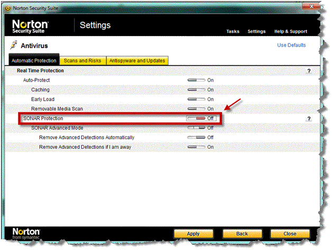Toggle the Caching switch
The image size is (332, 250).
(196, 90)
